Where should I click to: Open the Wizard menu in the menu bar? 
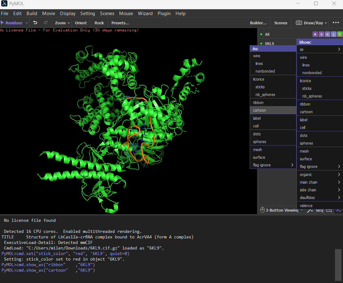coord(145,14)
